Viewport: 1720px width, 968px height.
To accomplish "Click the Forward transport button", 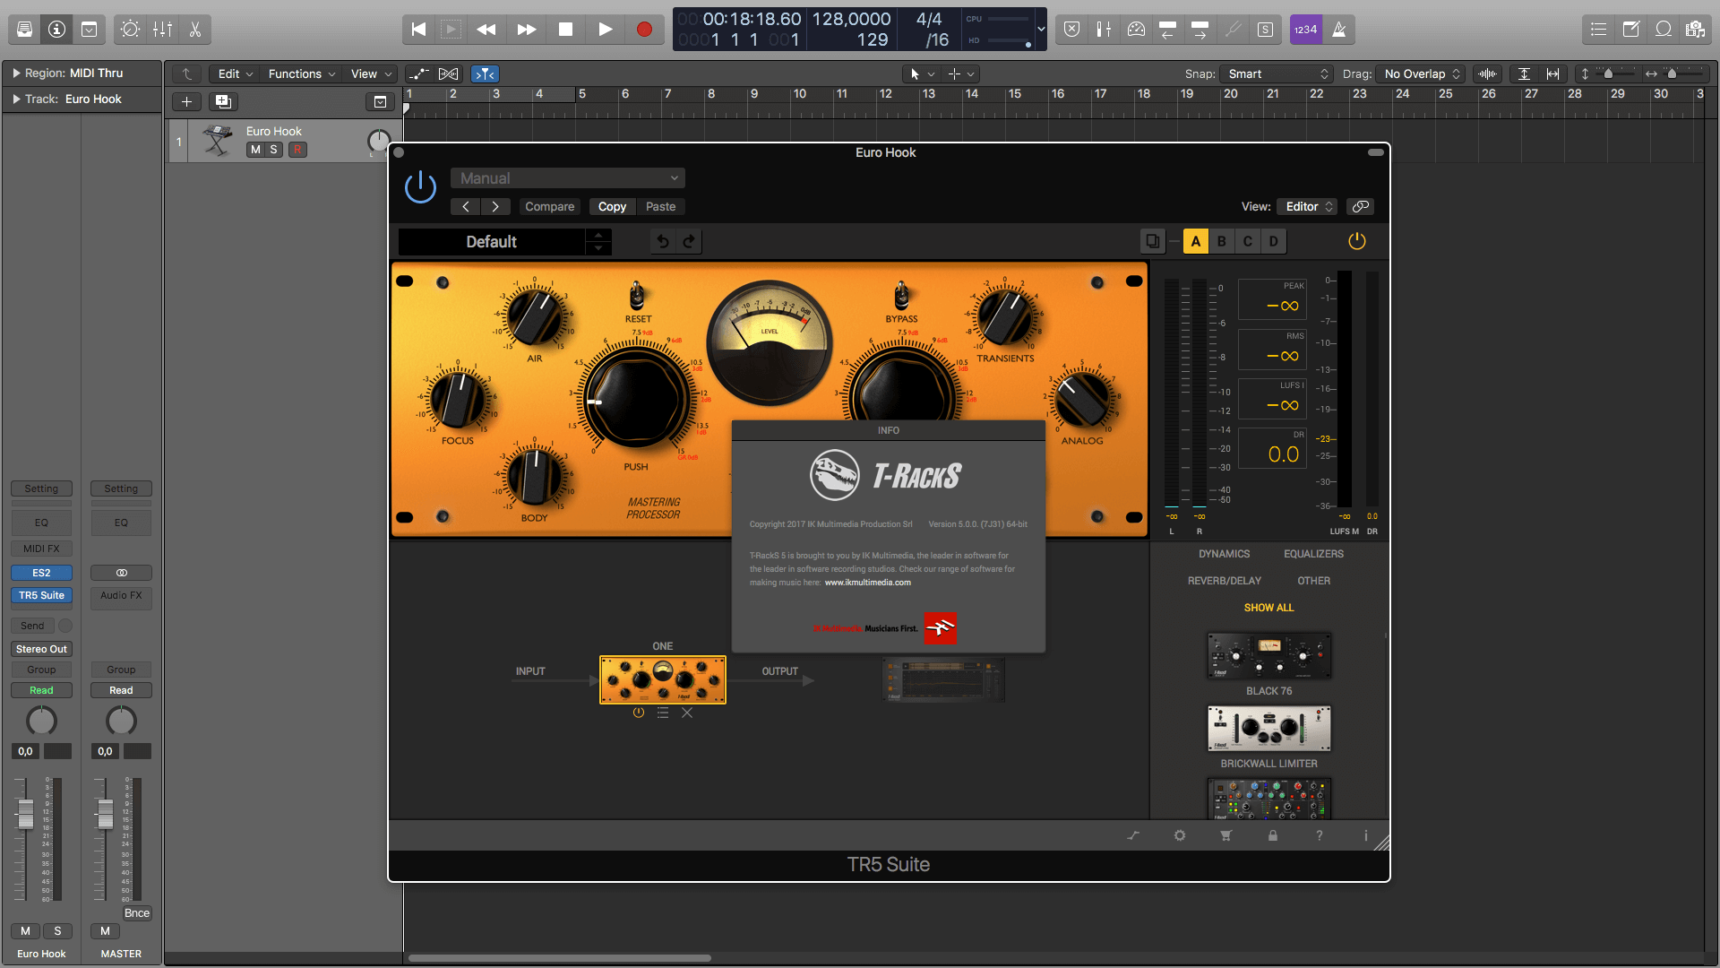I will [x=527, y=30].
